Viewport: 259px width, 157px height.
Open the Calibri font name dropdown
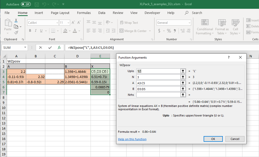57,23
